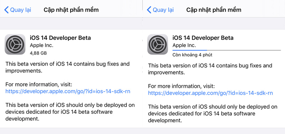The width and height of the screenshot is (285, 134).
Task: Tap 'should only be deployed' paragraph in right screen
Action: [x=213, y=113]
